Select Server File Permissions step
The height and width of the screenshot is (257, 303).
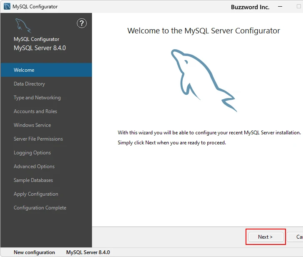(46, 139)
